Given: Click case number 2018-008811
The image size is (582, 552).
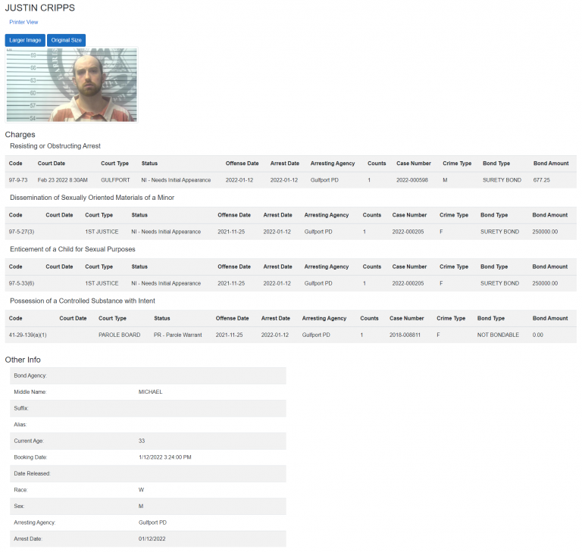Looking at the screenshot, I should (405, 335).
